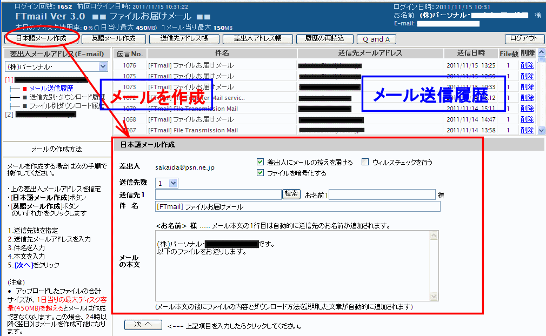Open the 送信先数 recipient count dropdown
Viewport: 546px width, 336px height.
click(172, 183)
